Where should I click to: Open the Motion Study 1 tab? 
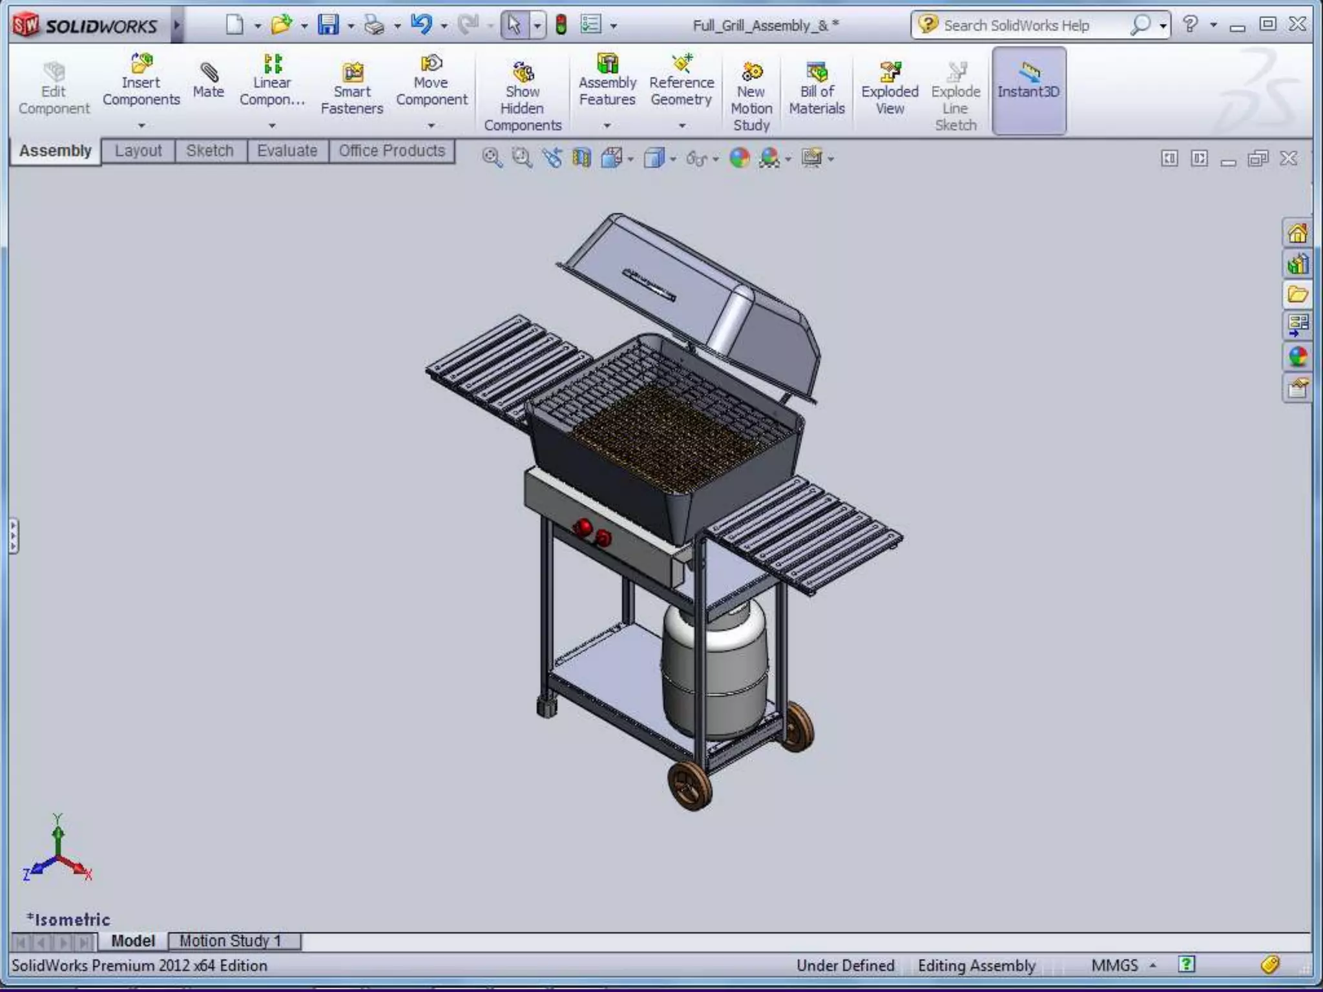click(x=231, y=941)
